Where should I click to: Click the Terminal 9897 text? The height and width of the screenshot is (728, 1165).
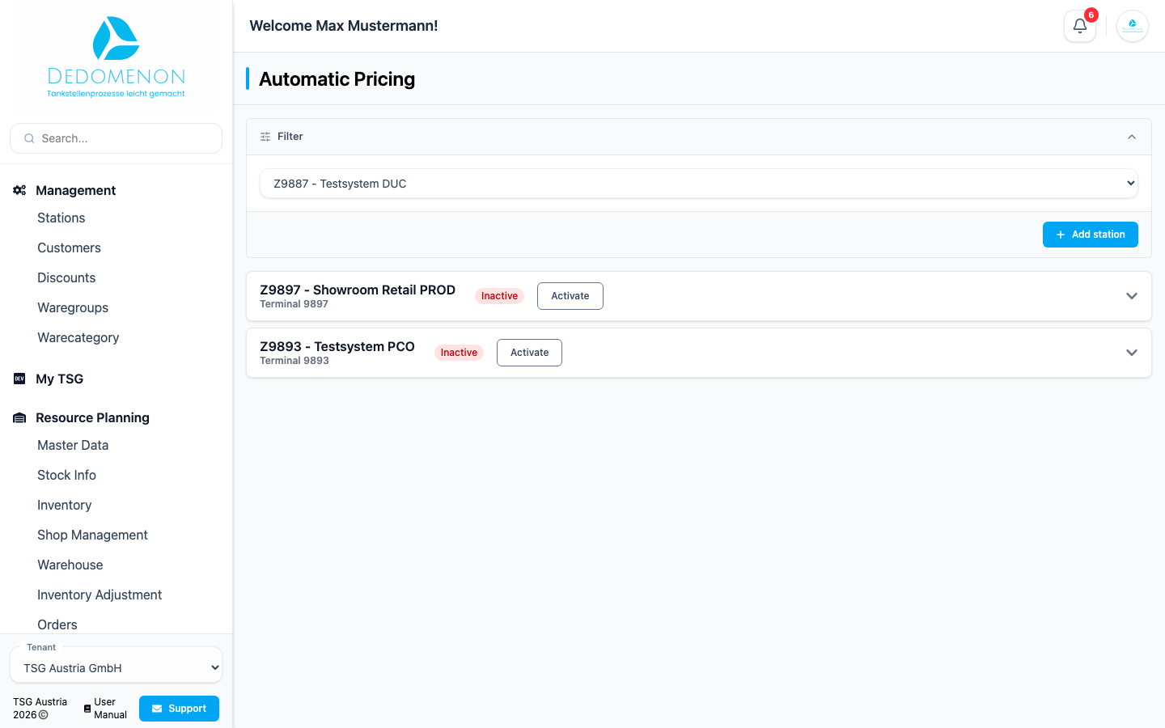(294, 304)
